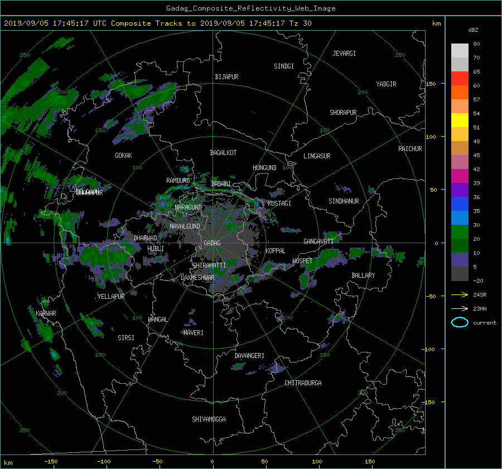Click the white 23MN arrow legend icon
The height and width of the screenshot is (469, 502).
tap(460, 308)
